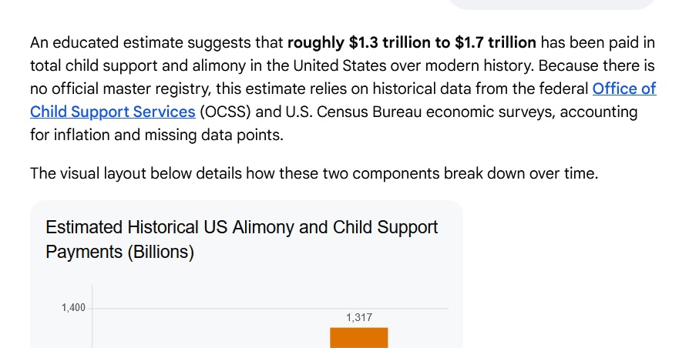Click the 1,400 y-axis tick label
The height and width of the screenshot is (348, 689).
73,308
